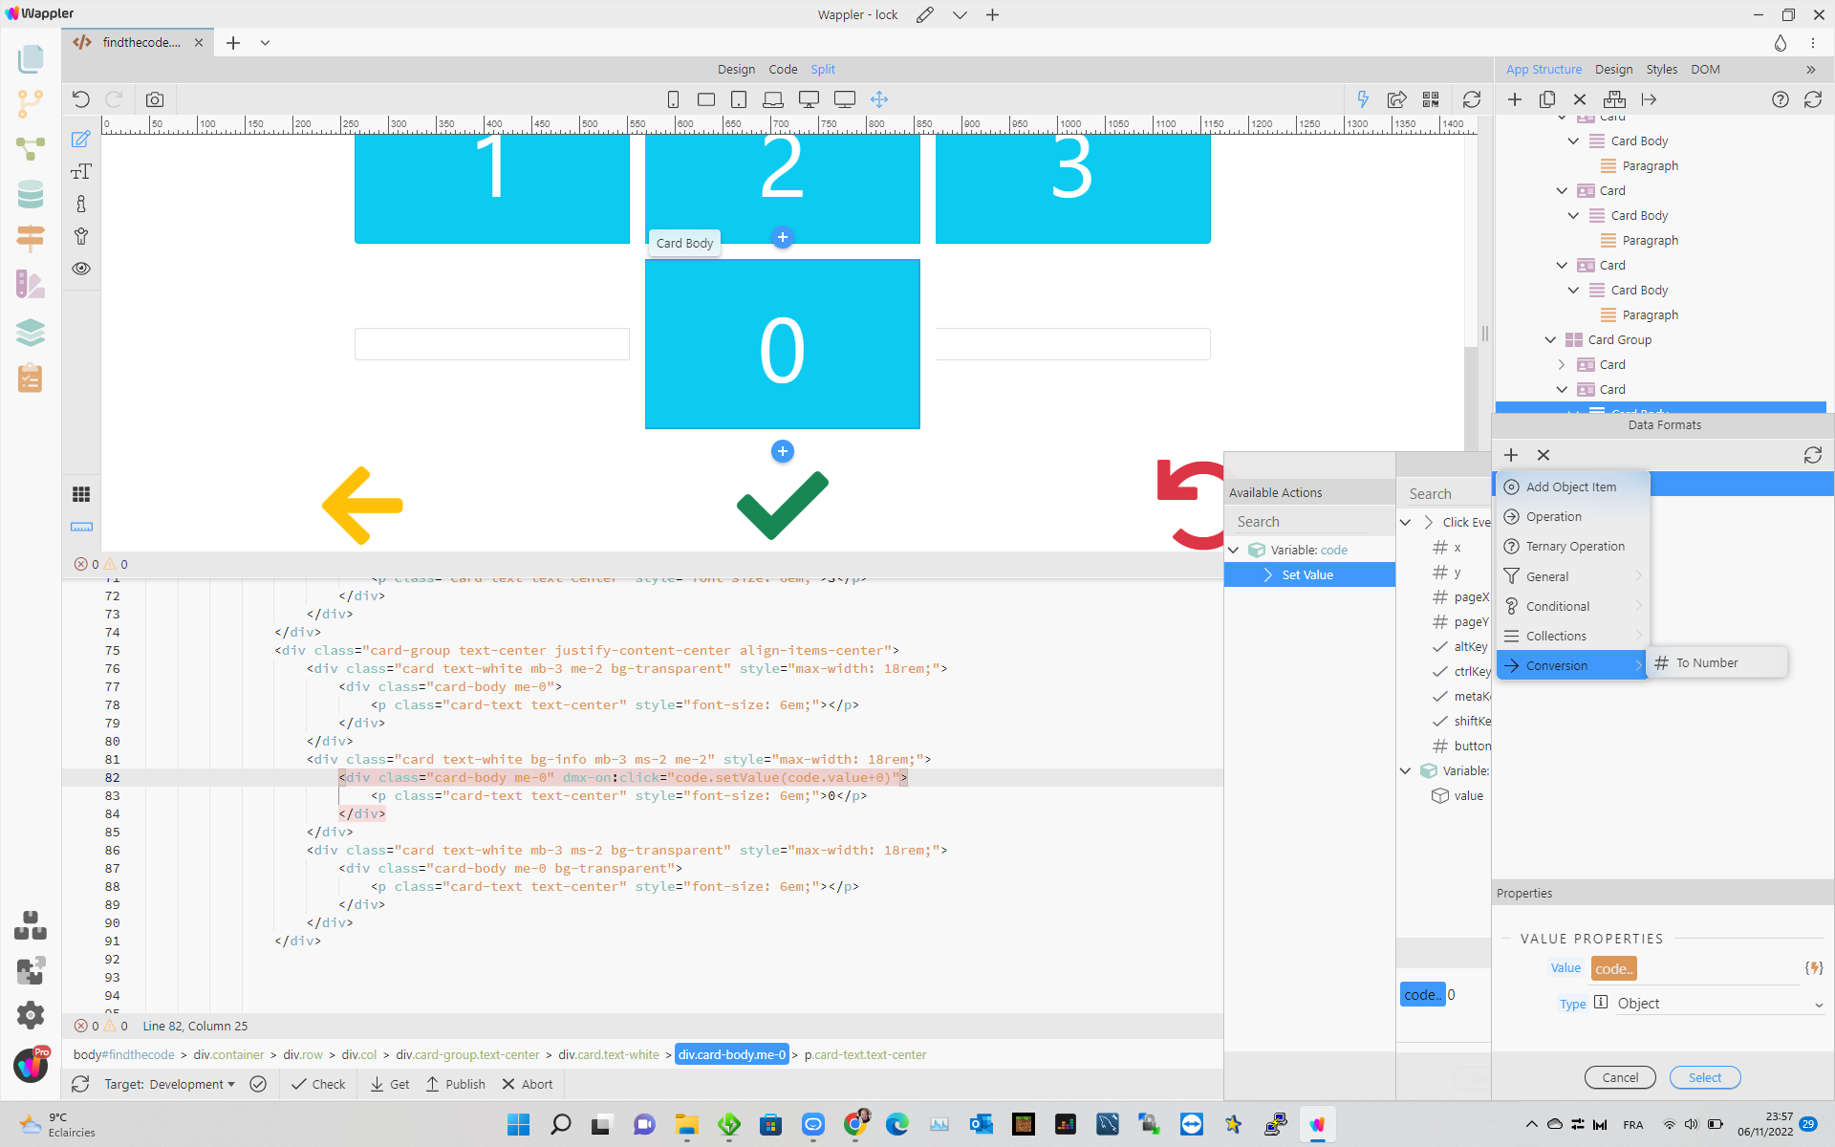Expand the collapsed Card node in App Structure
This screenshot has height=1147, width=1835.
pos(1562,364)
